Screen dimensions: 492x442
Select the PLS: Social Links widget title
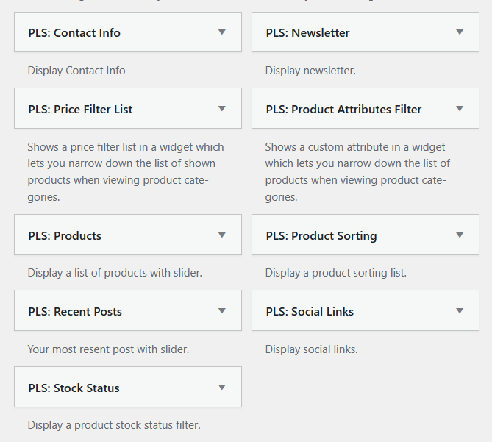point(310,312)
